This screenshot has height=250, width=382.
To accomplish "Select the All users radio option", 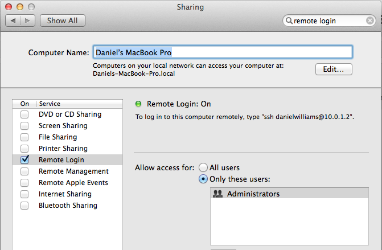I will click(x=203, y=168).
